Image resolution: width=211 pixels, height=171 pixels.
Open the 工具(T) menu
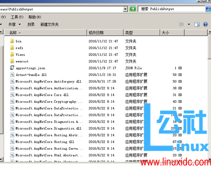click(x=17, y=17)
